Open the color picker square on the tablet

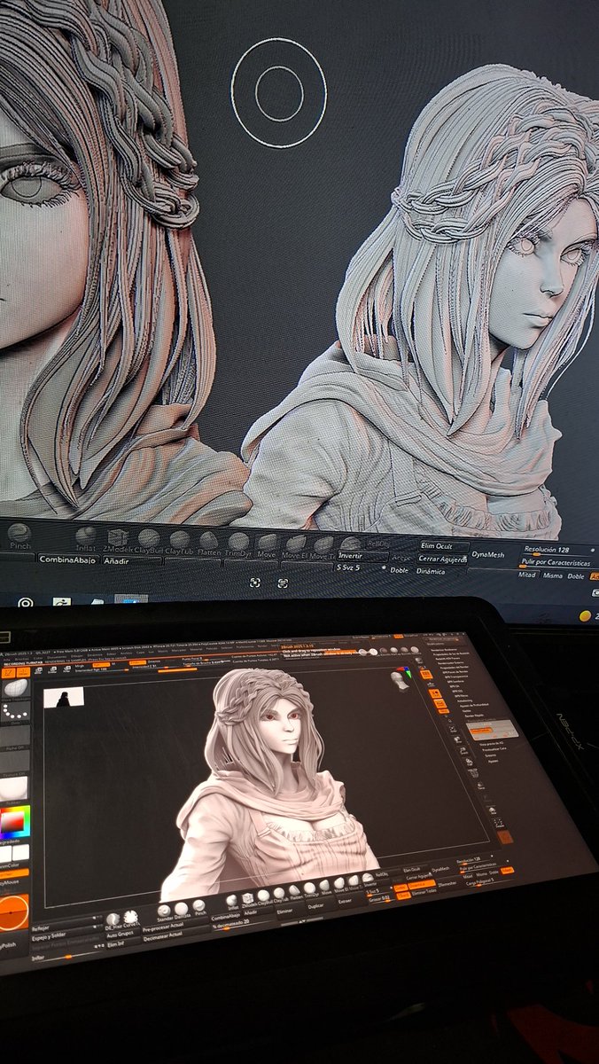(x=13, y=824)
